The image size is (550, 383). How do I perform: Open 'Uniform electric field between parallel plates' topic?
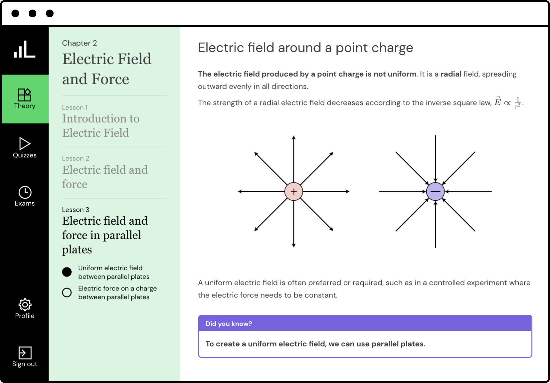(114, 272)
